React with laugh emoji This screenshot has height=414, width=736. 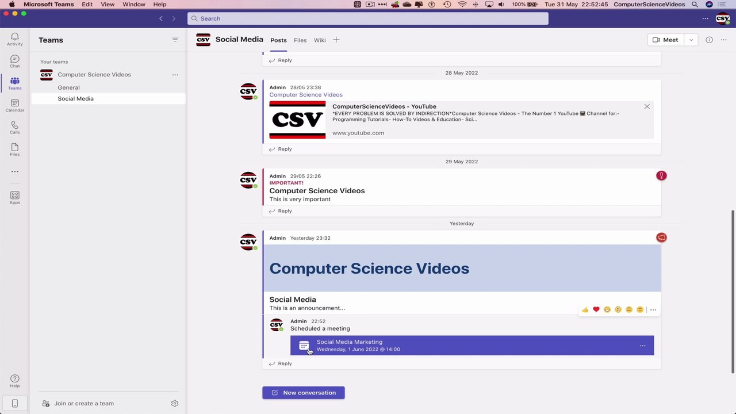tap(607, 310)
